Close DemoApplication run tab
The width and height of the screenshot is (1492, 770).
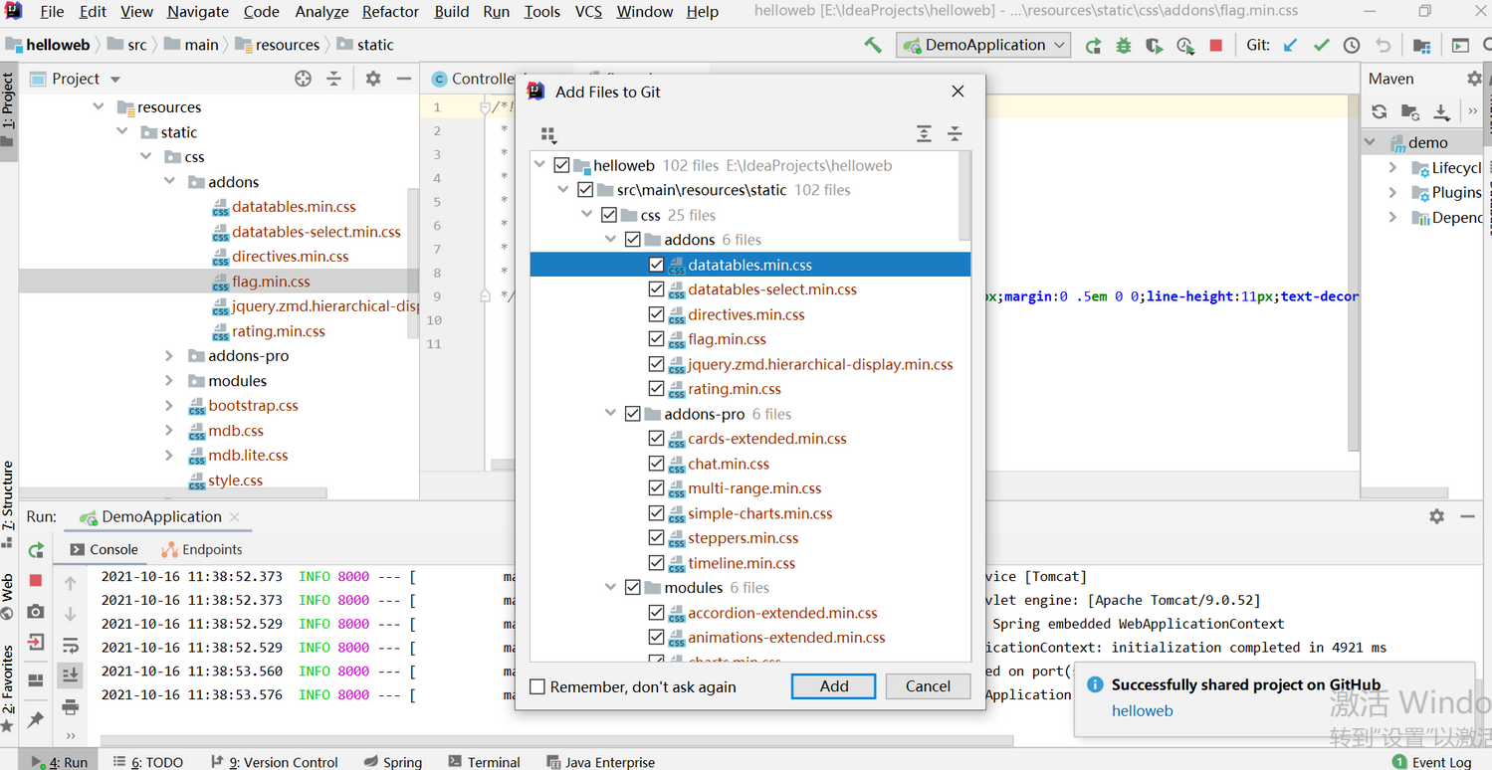tap(235, 516)
